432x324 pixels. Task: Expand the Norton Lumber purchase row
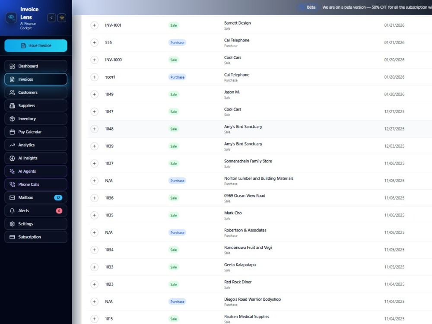click(94, 181)
